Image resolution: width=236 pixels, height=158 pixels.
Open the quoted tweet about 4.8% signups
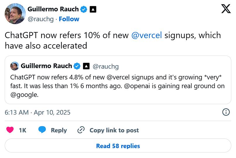118,86
